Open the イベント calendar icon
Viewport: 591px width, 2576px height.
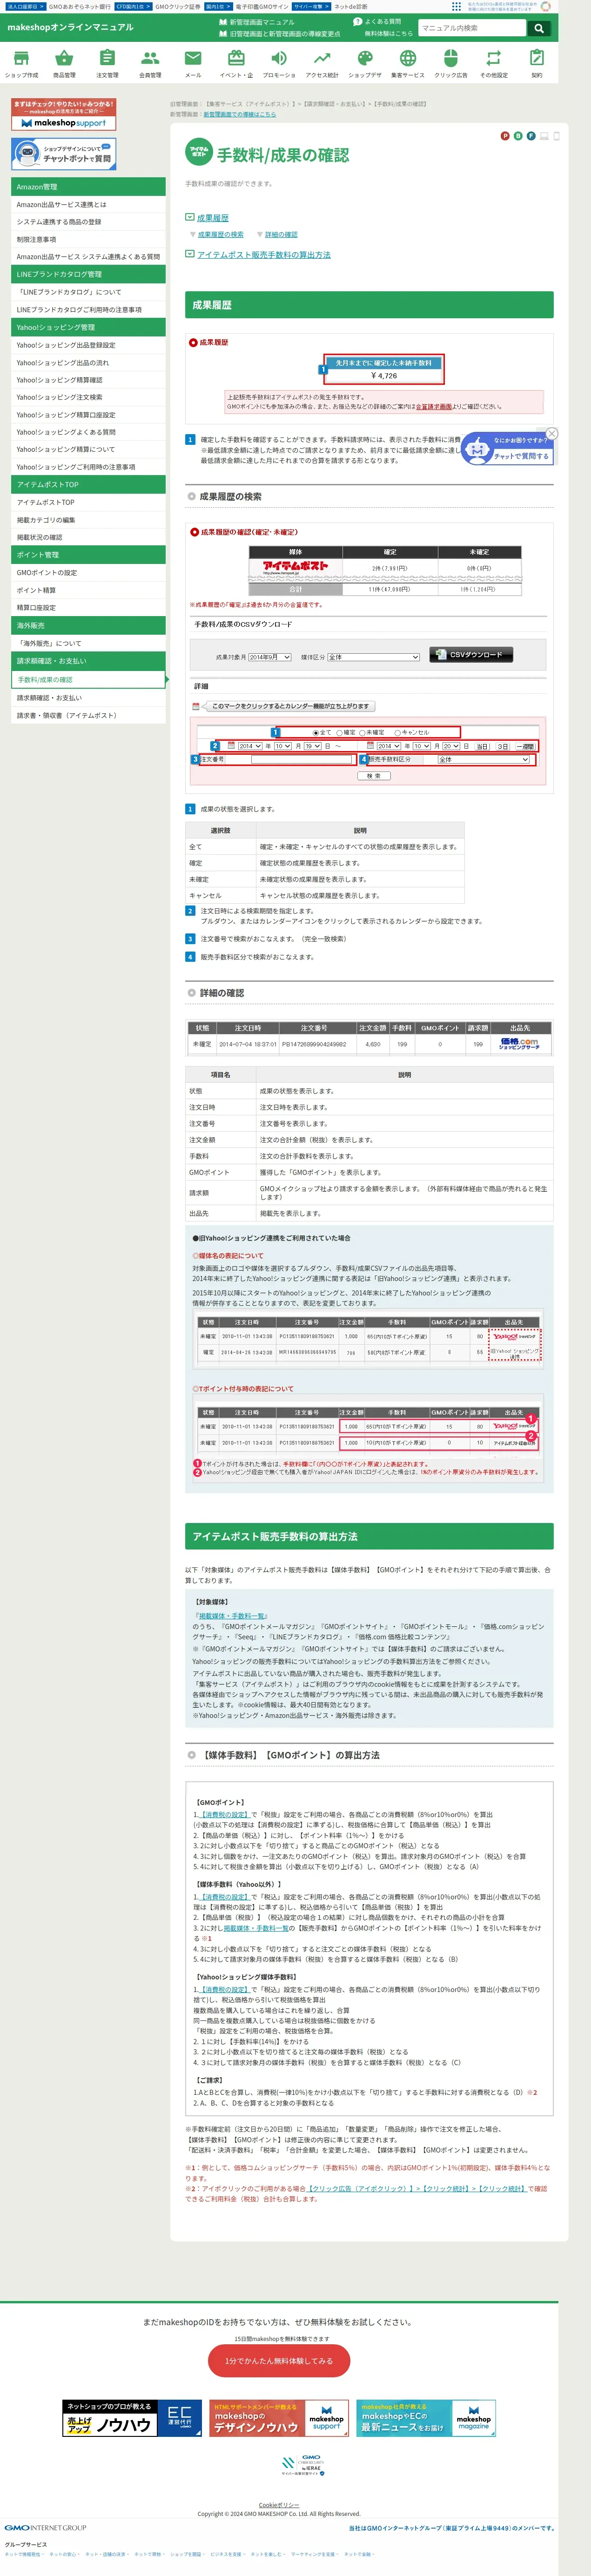point(236,58)
